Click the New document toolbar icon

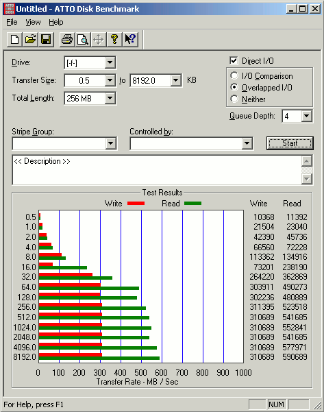[x=14, y=40]
